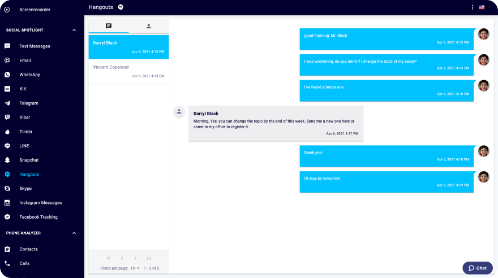This screenshot has width=498, height=278.
Task: Open the three-dot options menu
Action: (473, 7)
